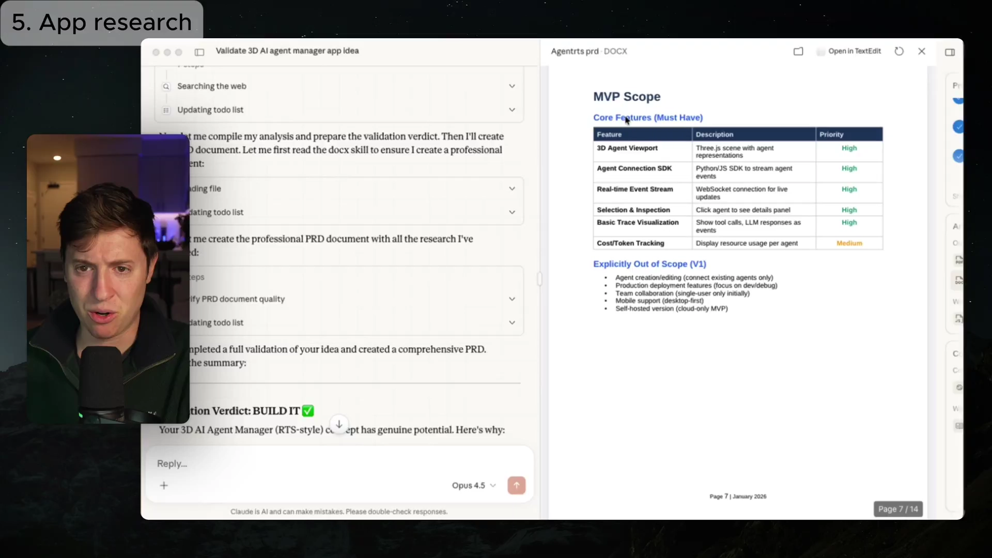
Task: Expand the Verify PRD document quality step
Action: (x=512, y=299)
